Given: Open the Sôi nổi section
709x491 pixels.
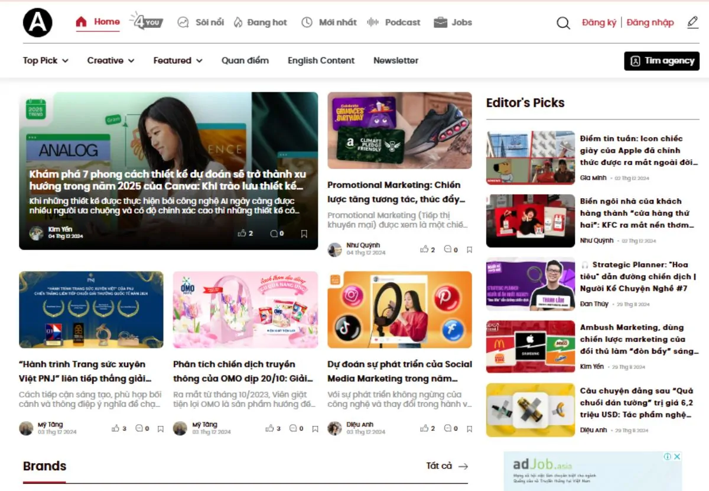Looking at the screenshot, I should [201, 22].
